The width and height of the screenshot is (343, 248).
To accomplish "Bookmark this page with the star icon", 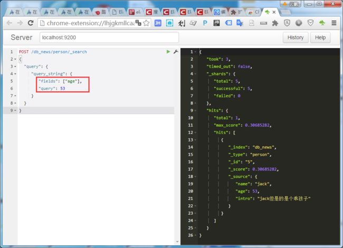I will [146, 23].
